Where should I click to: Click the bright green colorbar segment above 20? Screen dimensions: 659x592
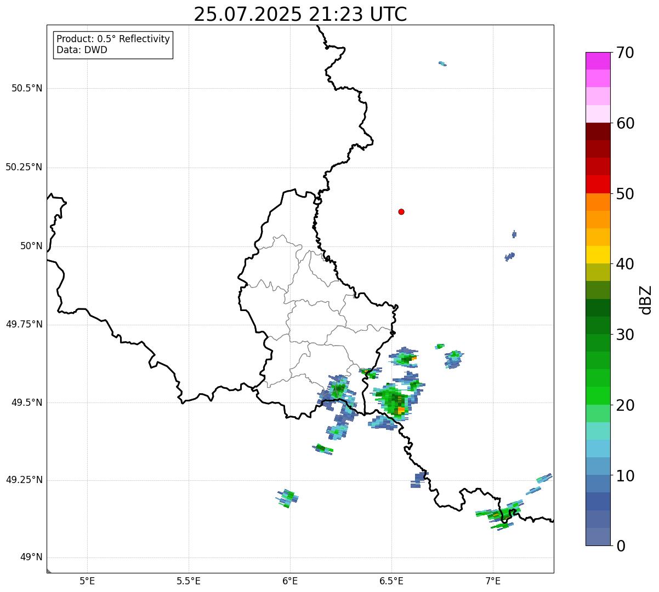click(x=598, y=396)
